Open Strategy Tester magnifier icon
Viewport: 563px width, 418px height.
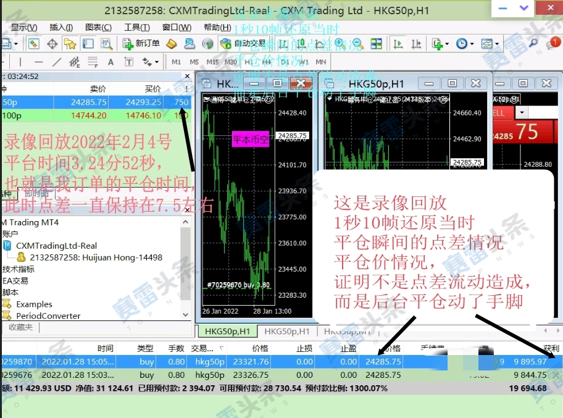pyautogui.click(x=106, y=44)
